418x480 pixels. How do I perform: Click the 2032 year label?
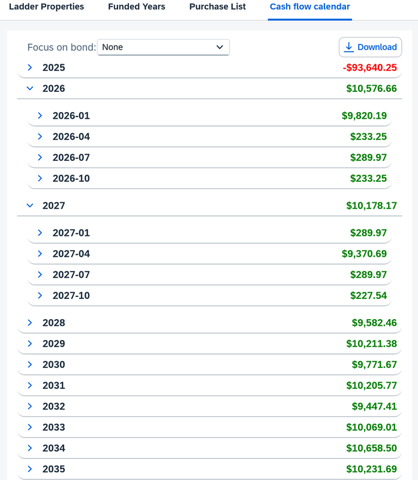click(54, 406)
